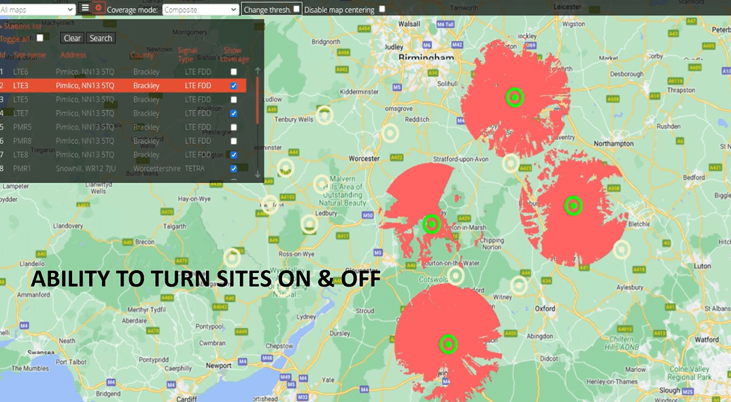731x402 pixels.
Task: Click the Snowhill, WR12 7JU address
Action: (x=86, y=168)
